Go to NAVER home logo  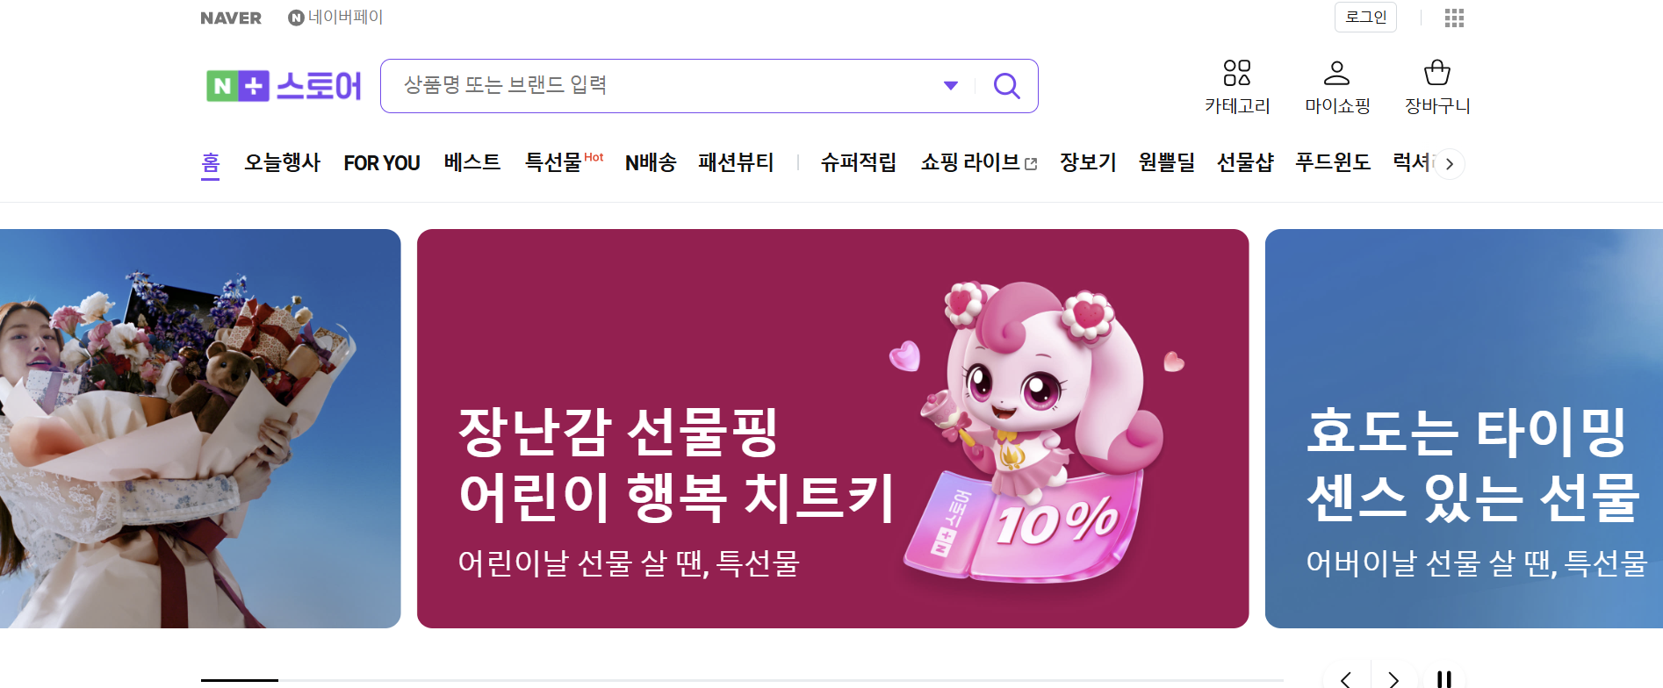[231, 18]
